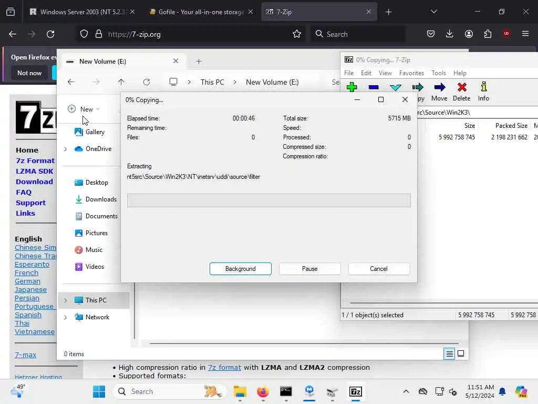Viewport: 538px width, 404px height.
Task: Open the uBlock Origin extension icon
Action: [x=506, y=34]
